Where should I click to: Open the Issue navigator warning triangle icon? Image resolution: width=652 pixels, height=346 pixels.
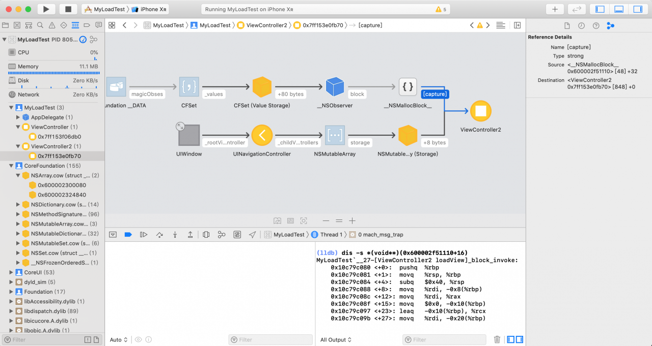tap(52, 25)
